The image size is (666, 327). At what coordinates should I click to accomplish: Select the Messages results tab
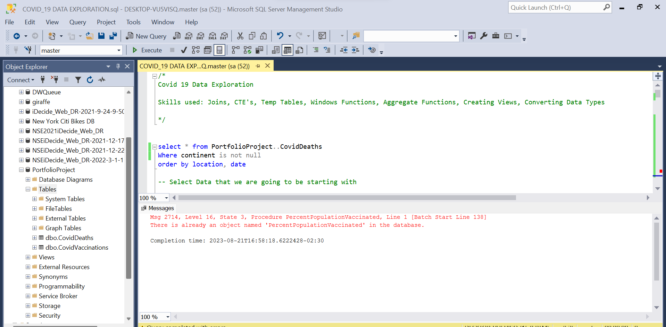tap(158, 208)
